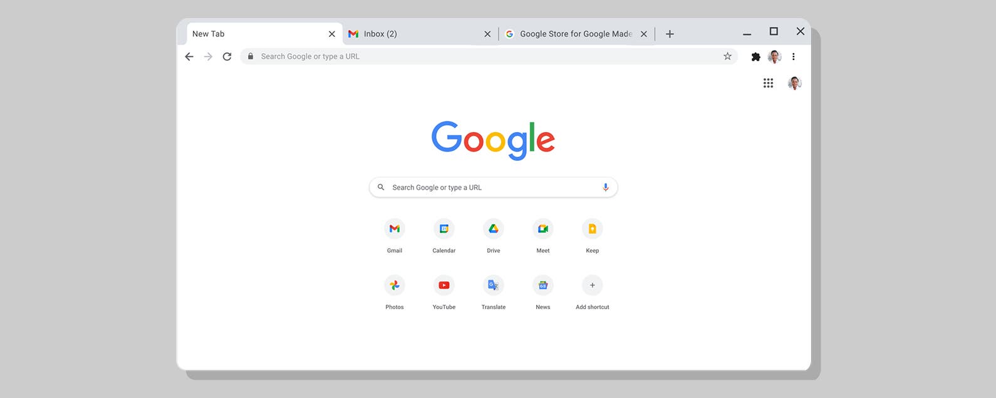This screenshot has height=398, width=996.
Task: Click the Translate label text
Action: [494, 307]
